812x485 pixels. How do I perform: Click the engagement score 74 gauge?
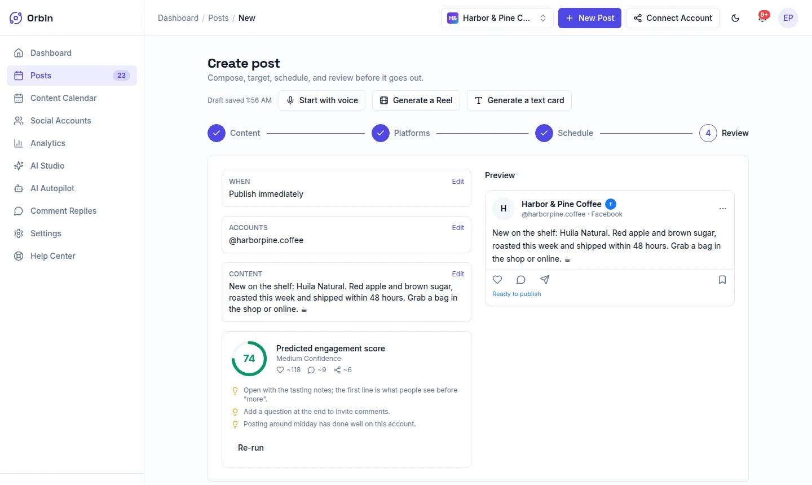[249, 359]
